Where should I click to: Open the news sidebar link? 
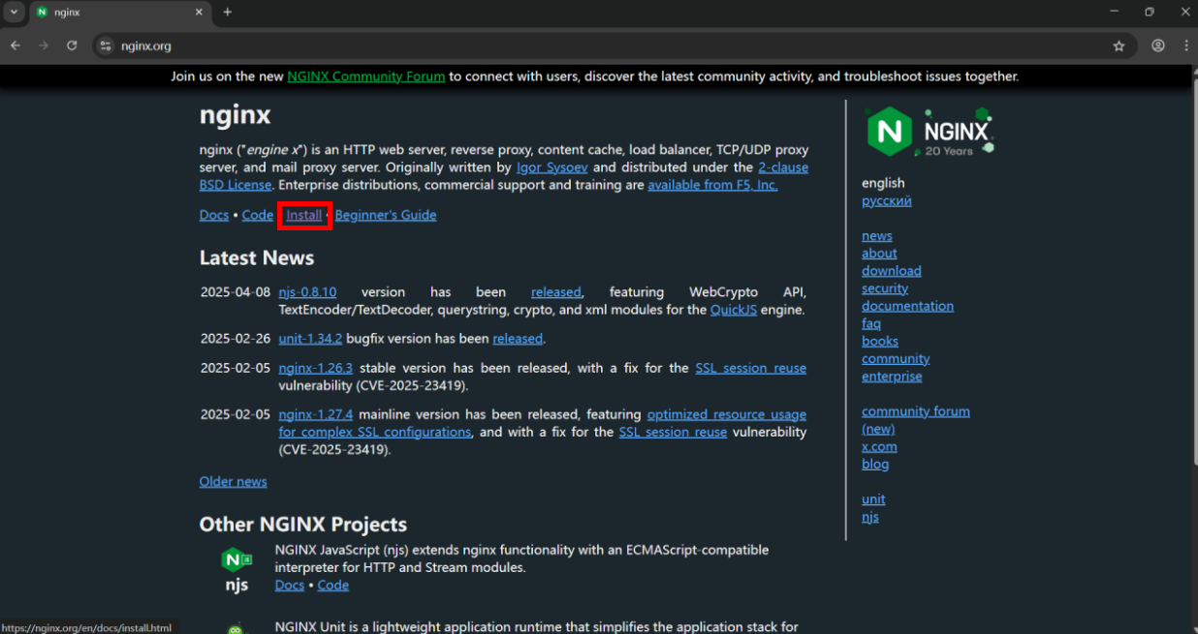point(877,236)
